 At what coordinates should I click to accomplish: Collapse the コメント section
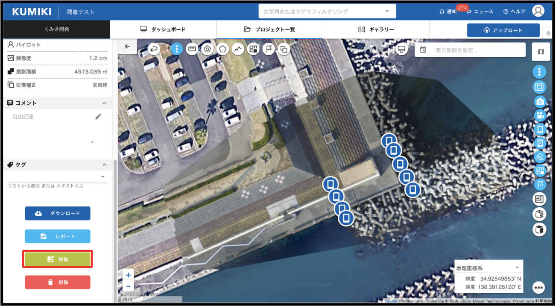(x=104, y=103)
